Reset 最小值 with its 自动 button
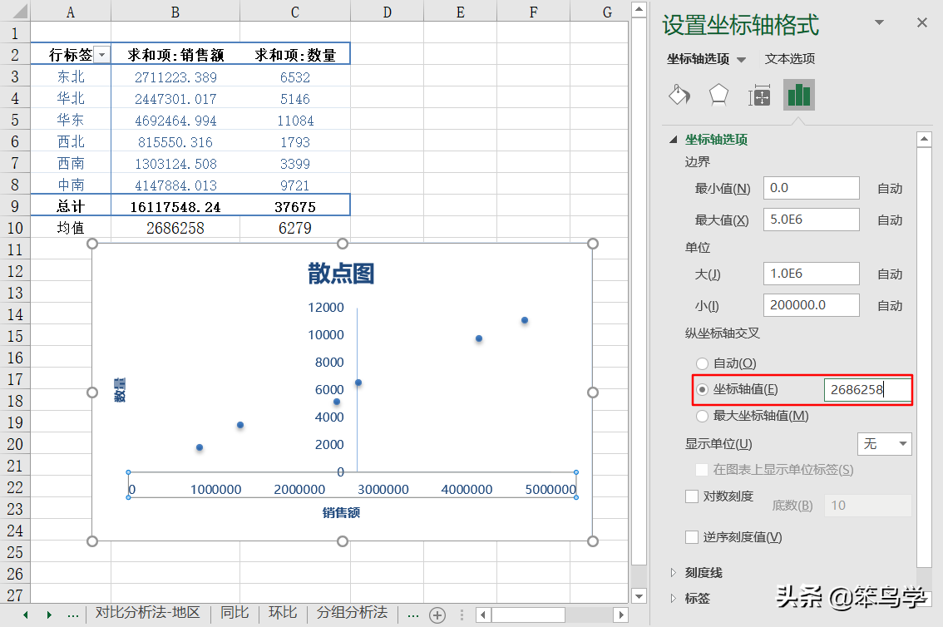This screenshot has width=943, height=627. pyautogui.click(x=890, y=189)
